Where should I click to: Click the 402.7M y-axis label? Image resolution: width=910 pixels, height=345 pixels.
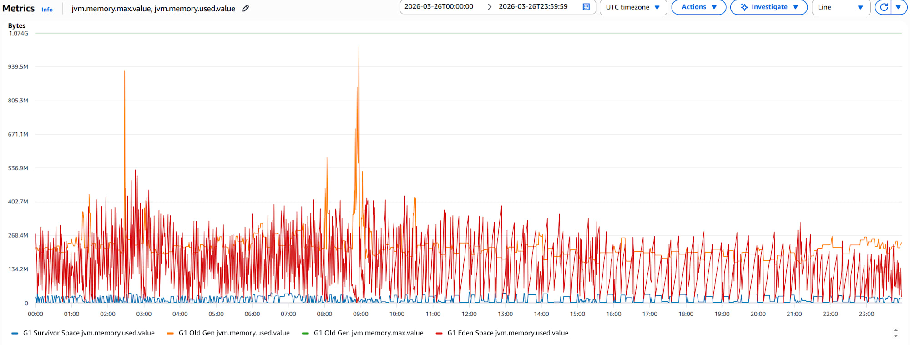[18, 202]
